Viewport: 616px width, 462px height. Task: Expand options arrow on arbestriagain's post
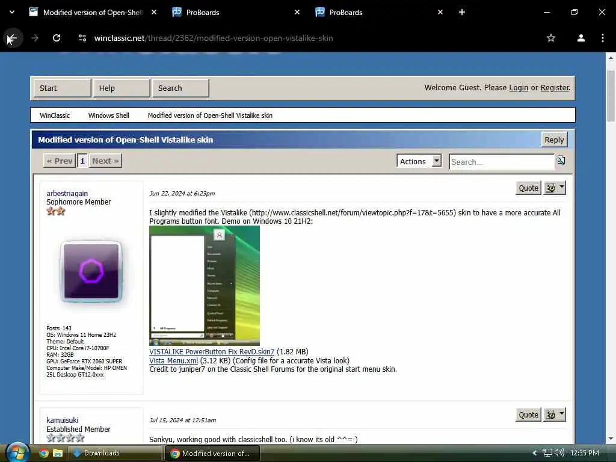(562, 188)
